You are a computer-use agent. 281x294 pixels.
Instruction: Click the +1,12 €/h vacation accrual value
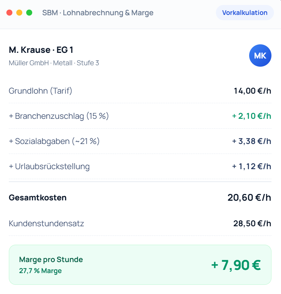[251, 166]
